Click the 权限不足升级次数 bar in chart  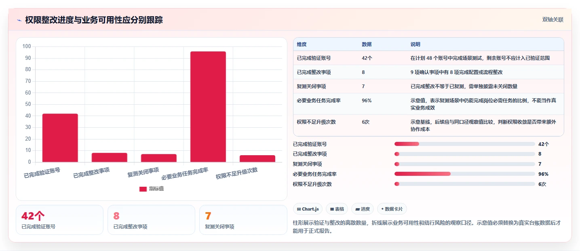coord(257,158)
